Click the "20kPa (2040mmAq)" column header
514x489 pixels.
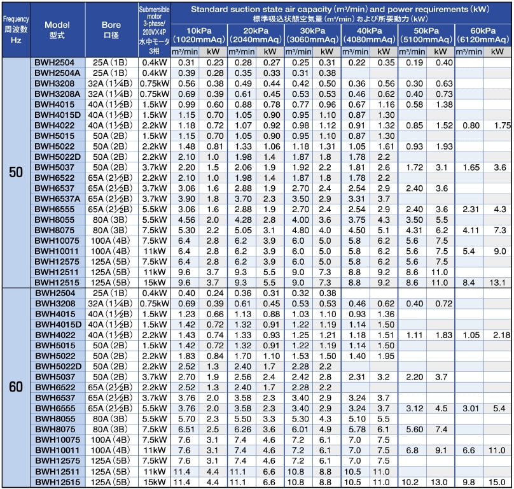click(256, 35)
